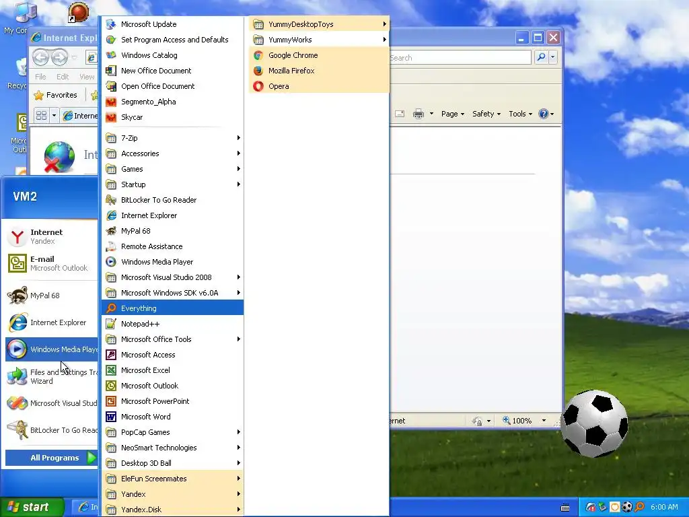Expand NeoSmart Technologies folder

(x=172, y=448)
